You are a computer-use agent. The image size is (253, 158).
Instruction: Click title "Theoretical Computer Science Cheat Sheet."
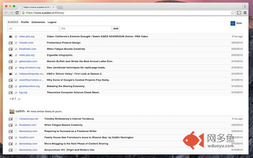(73, 92)
